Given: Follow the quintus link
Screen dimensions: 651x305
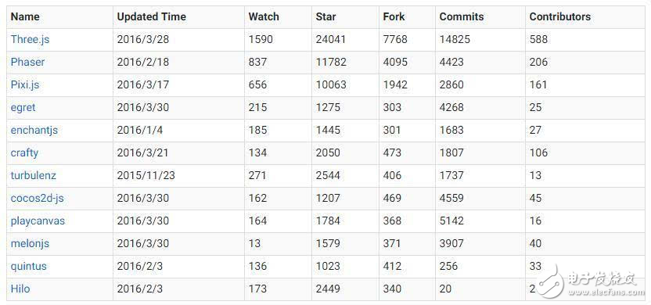Looking at the screenshot, I should [29, 266].
